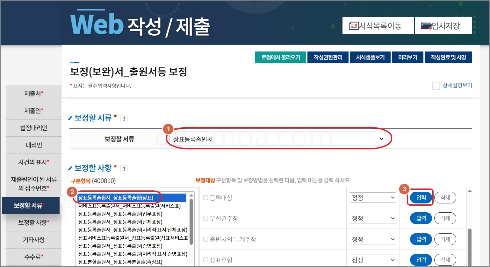Open 정정 dropdown in 등록대상 row
Image resolution: width=490 pixels, height=267 pixels.
(373, 198)
